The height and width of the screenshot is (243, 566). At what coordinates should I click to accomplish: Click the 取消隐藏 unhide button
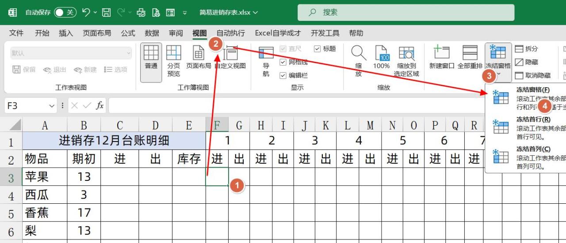pyautogui.click(x=532, y=75)
